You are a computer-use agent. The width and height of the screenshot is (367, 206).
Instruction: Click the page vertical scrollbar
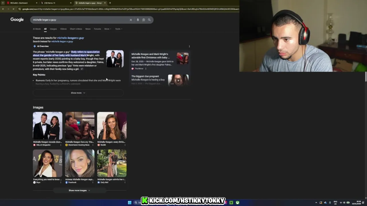(x=366, y=77)
